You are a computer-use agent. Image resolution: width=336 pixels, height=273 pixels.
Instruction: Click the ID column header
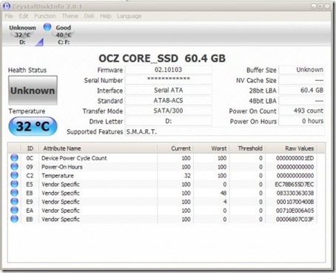[x=30, y=148]
